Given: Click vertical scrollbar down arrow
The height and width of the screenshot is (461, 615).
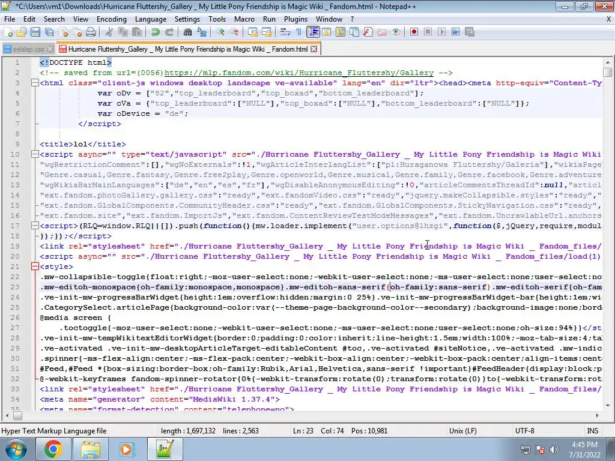Looking at the screenshot, I should tap(608, 406).
